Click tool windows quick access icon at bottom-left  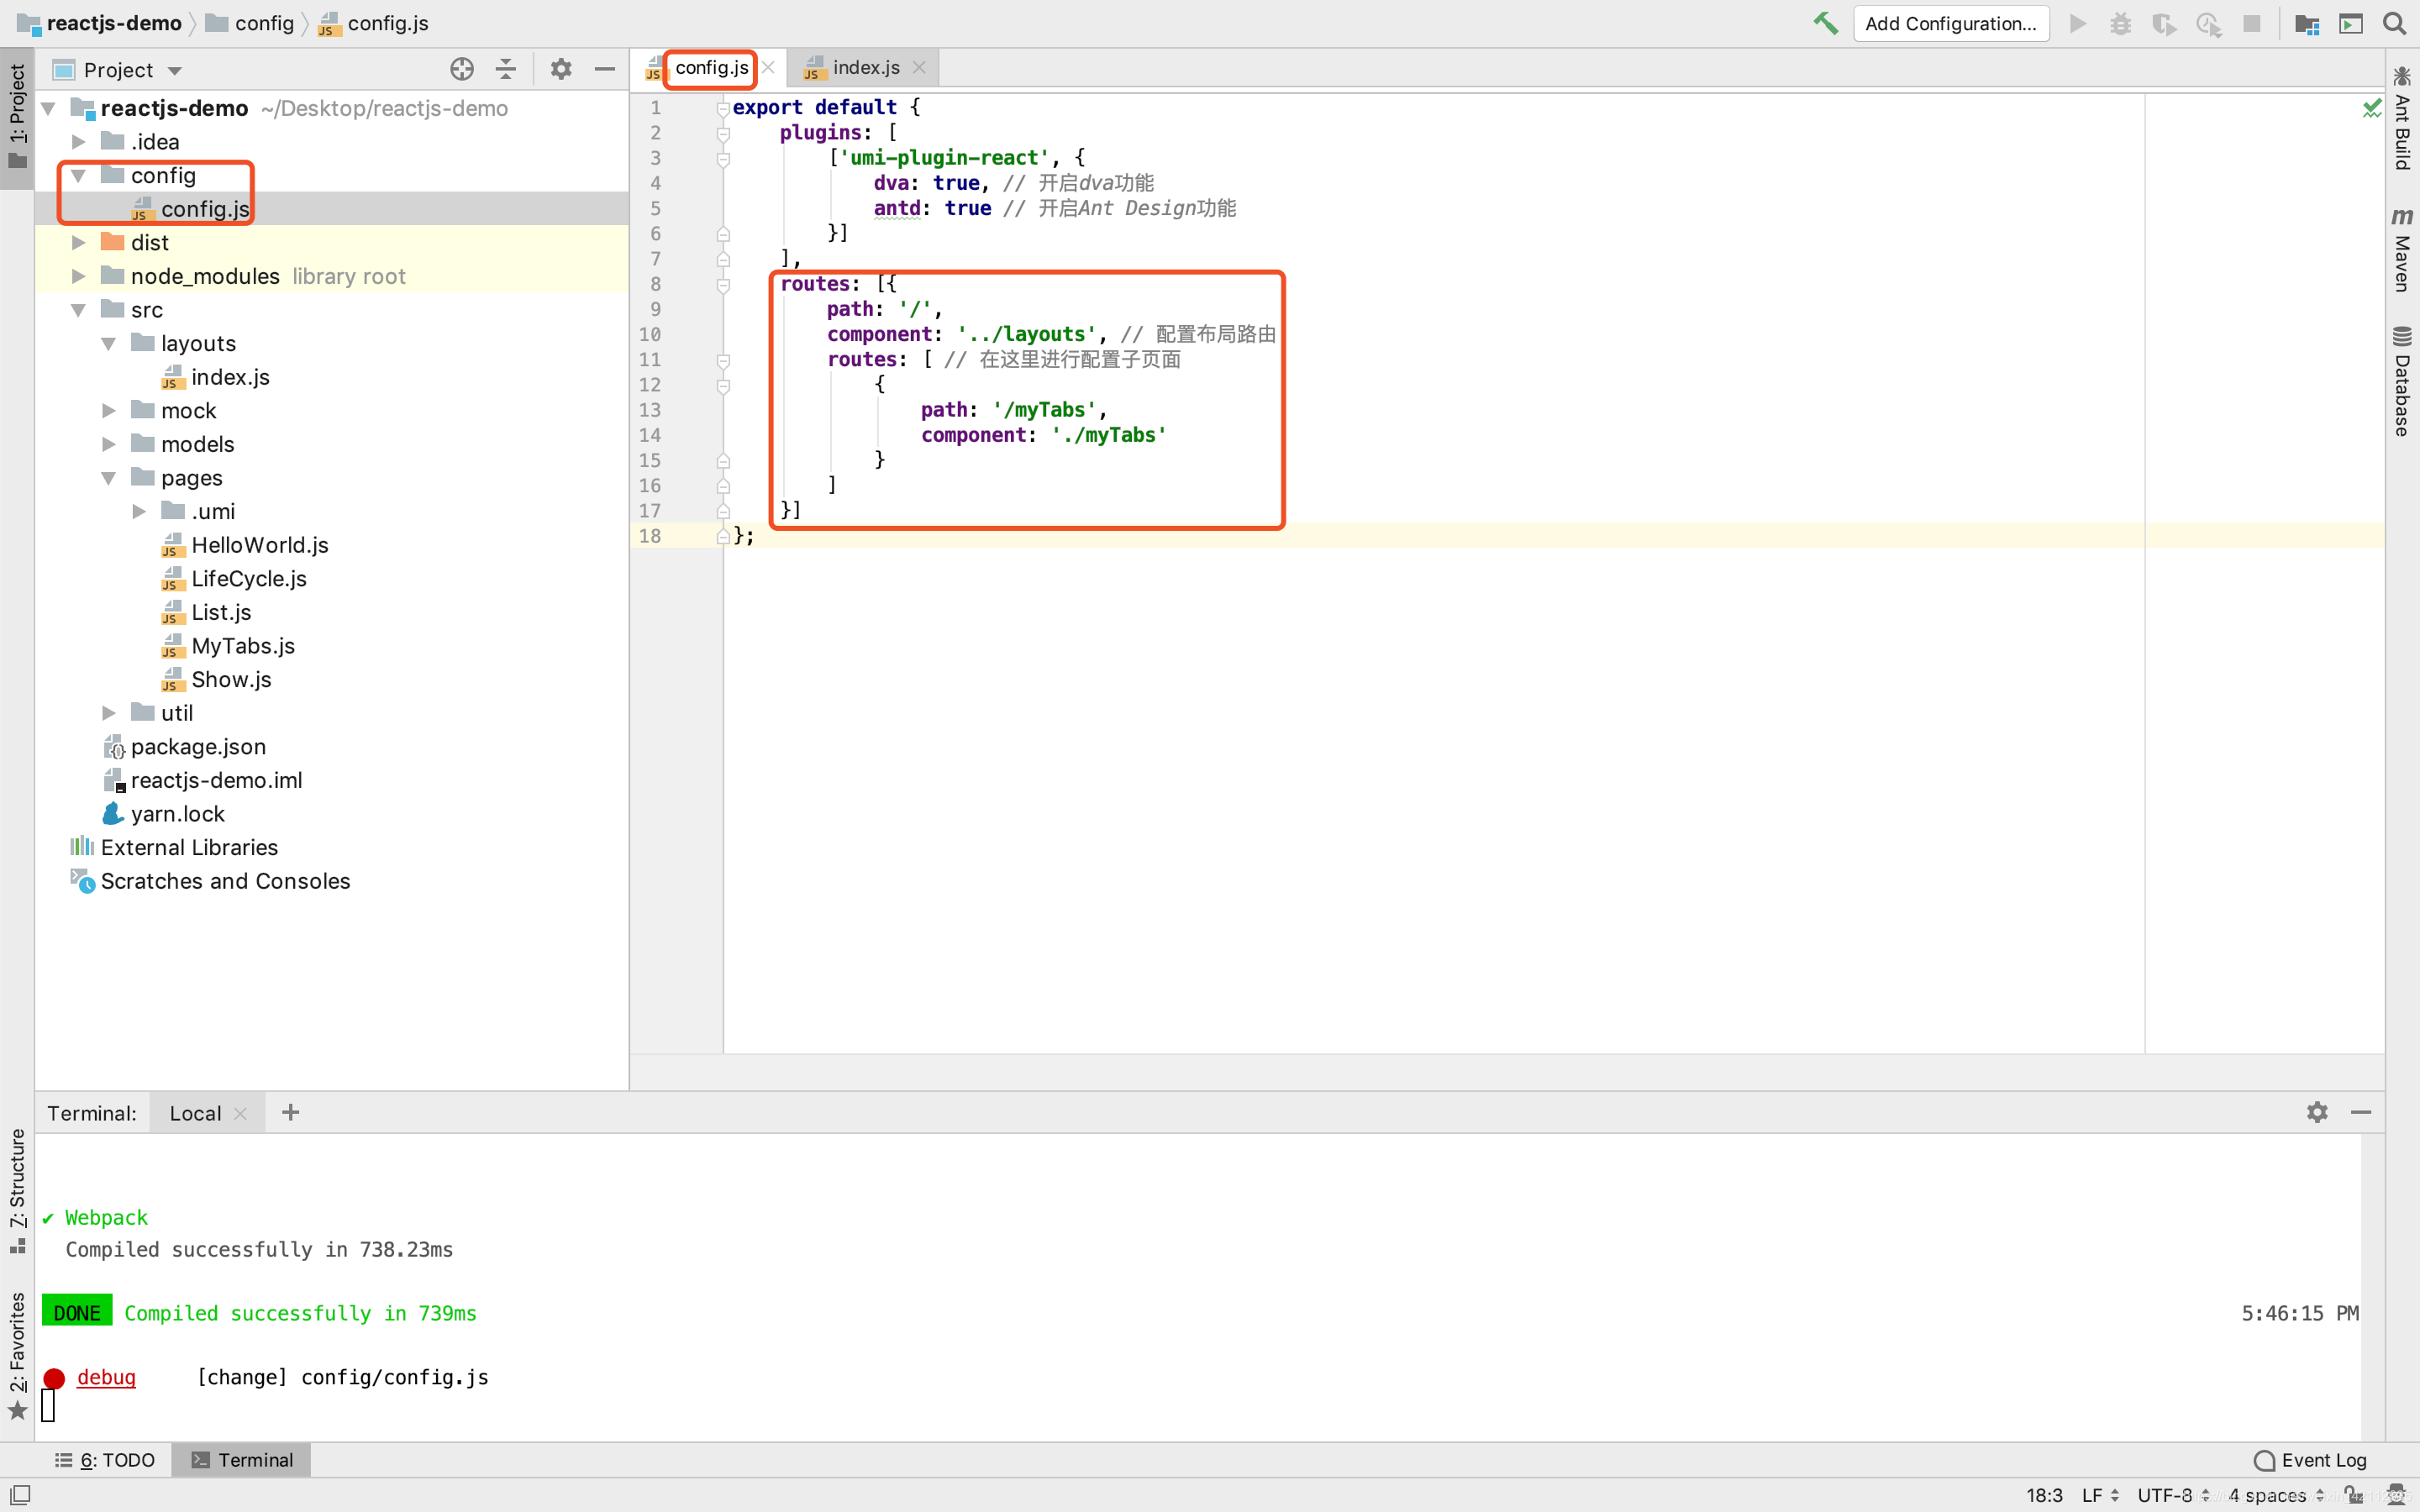pyautogui.click(x=19, y=1494)
